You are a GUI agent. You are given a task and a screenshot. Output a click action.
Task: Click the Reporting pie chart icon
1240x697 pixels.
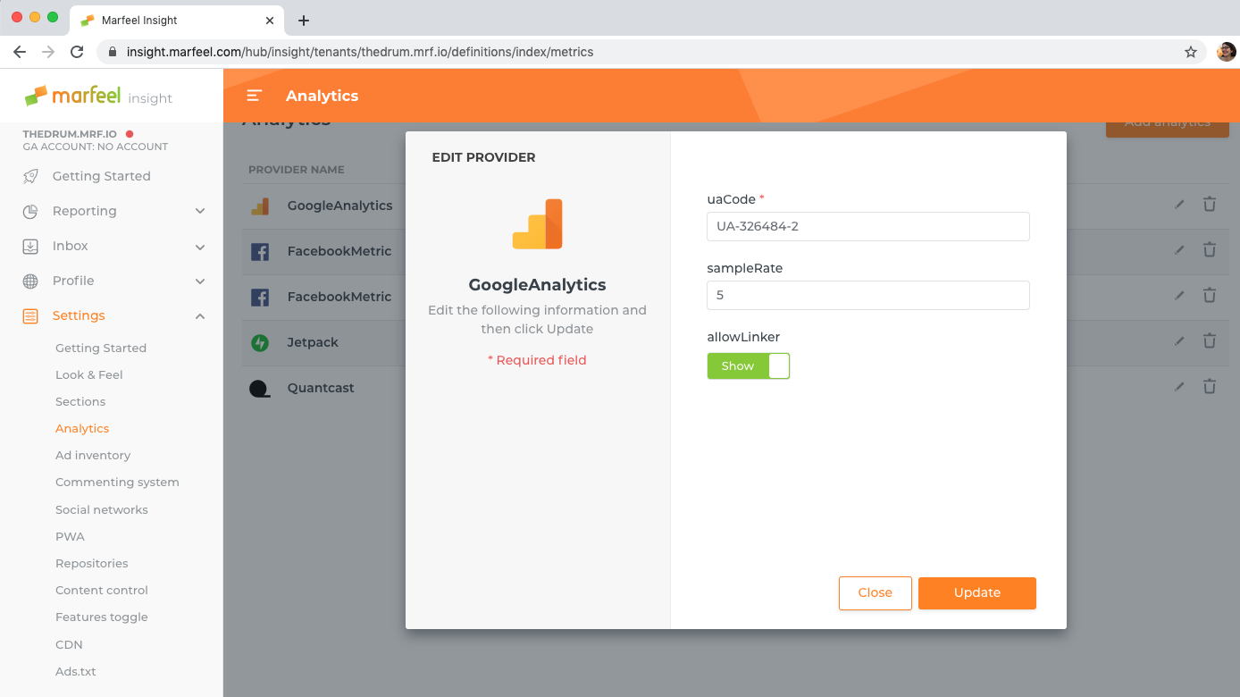tap(30, 211)
